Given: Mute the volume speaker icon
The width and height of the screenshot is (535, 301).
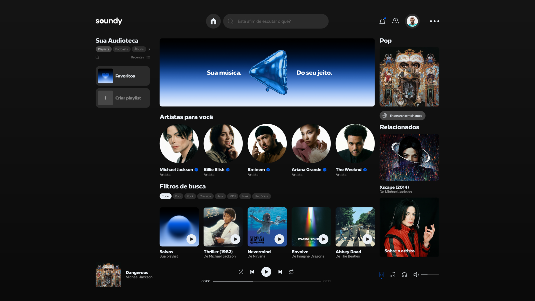Looking at the screenshot, I should coord(416,275).
